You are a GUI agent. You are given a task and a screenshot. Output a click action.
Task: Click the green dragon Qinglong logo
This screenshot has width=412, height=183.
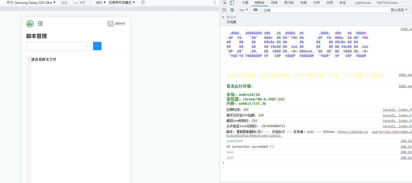click(x=30, y=24)
